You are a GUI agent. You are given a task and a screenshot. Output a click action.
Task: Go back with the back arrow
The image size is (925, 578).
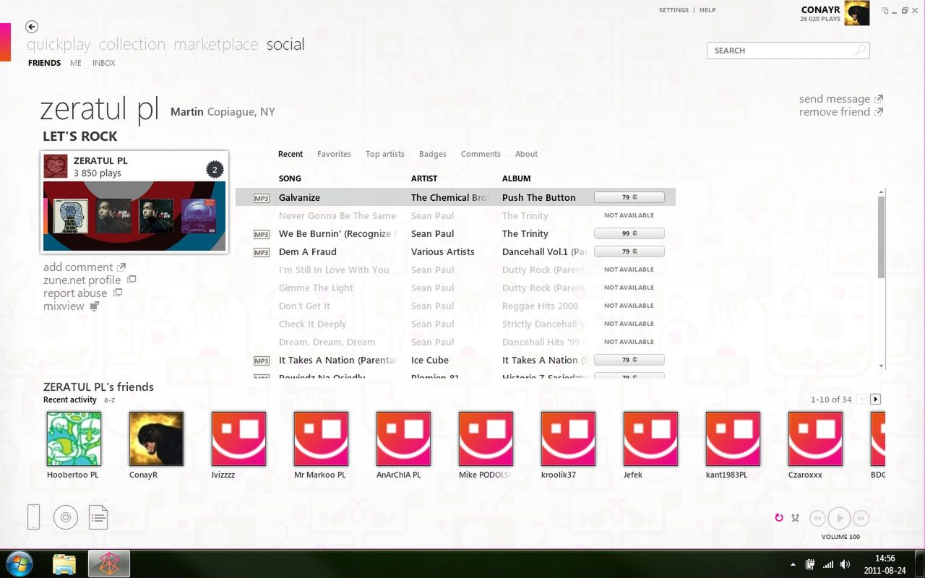pyautogui.click(x=31, y=27)
